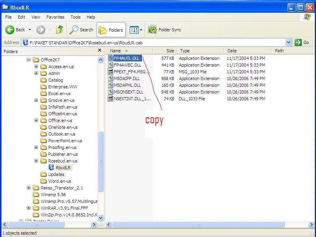Open the Favorites menu
This screenshot has width=316, height=237.
click(55, 17)
